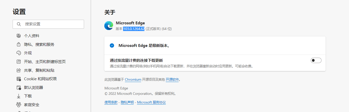The height and width of the screenshot is (112, 349).
Task: Click the Profile (个人资料) sidebar icon
Action: point(19,36)
